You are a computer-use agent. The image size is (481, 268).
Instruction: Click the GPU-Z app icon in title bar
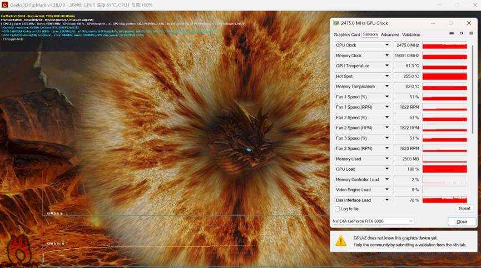pyautogui.click(x=336, y=23)
